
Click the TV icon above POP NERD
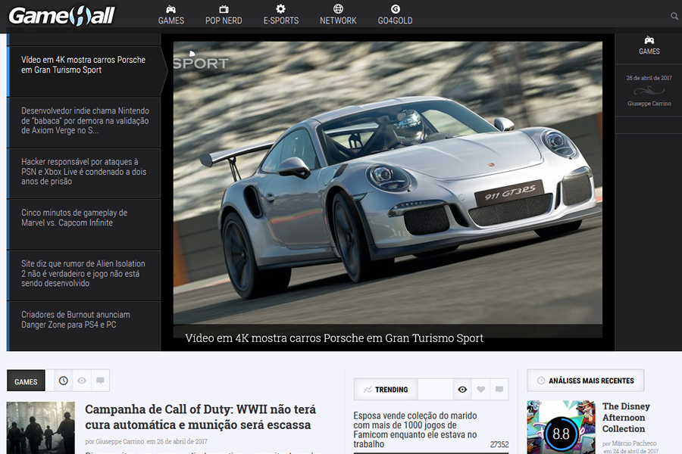click(224, 9)
